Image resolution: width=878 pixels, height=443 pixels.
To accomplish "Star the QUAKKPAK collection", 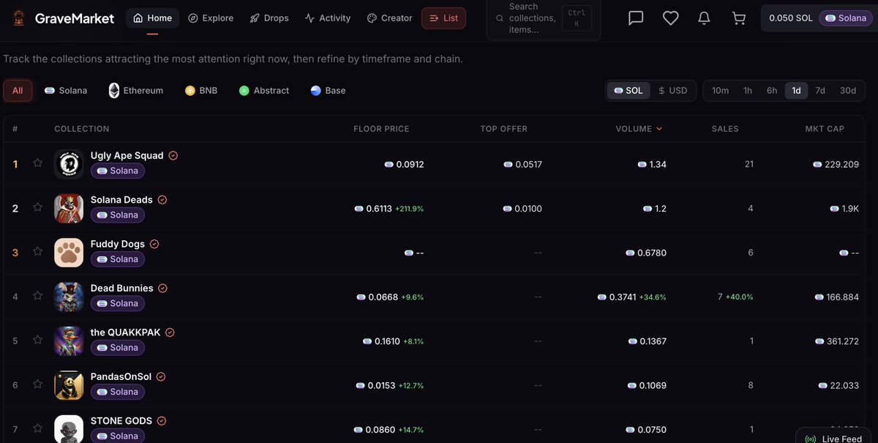I will pyautogui.click(x=37, y=340).
